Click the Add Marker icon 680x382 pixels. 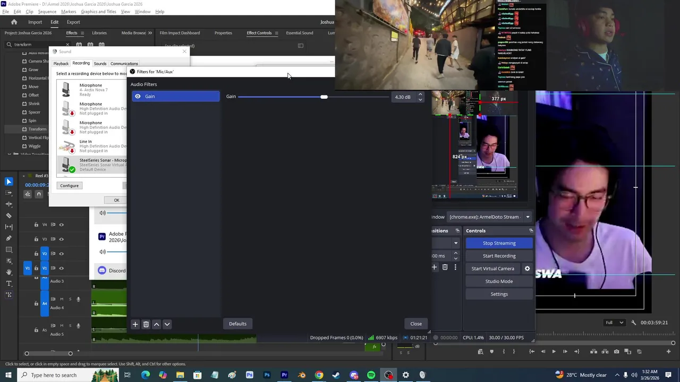pos(491,351)
